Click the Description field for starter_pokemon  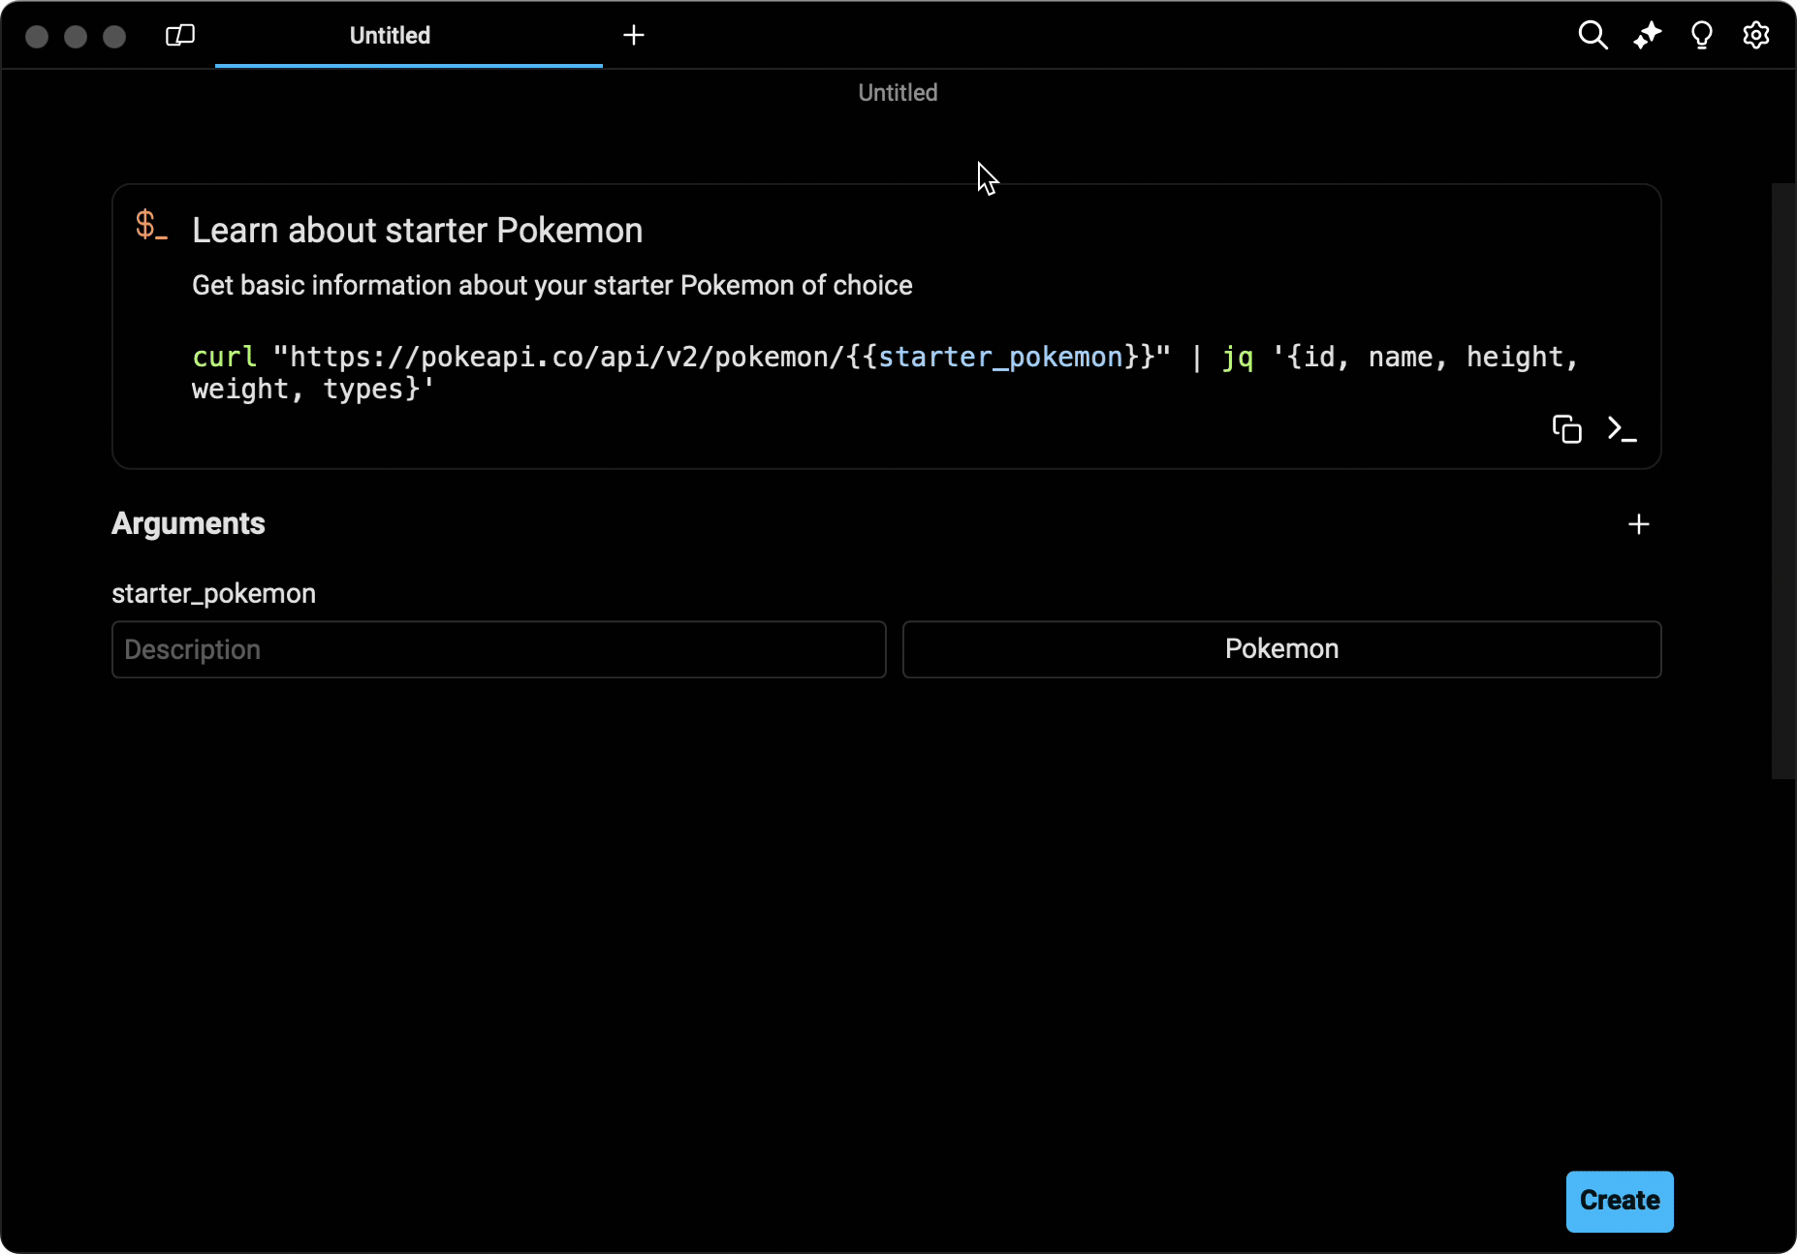(x=498, y=649)
